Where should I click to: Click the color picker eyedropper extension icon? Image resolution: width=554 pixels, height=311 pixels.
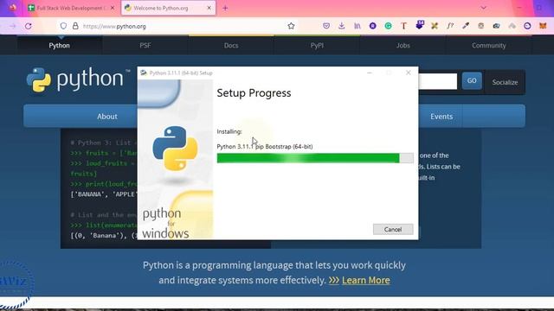point(466,26)
